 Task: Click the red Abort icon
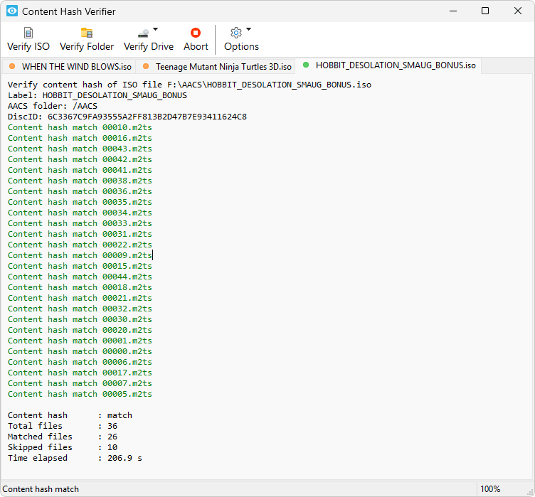[196, 33]
